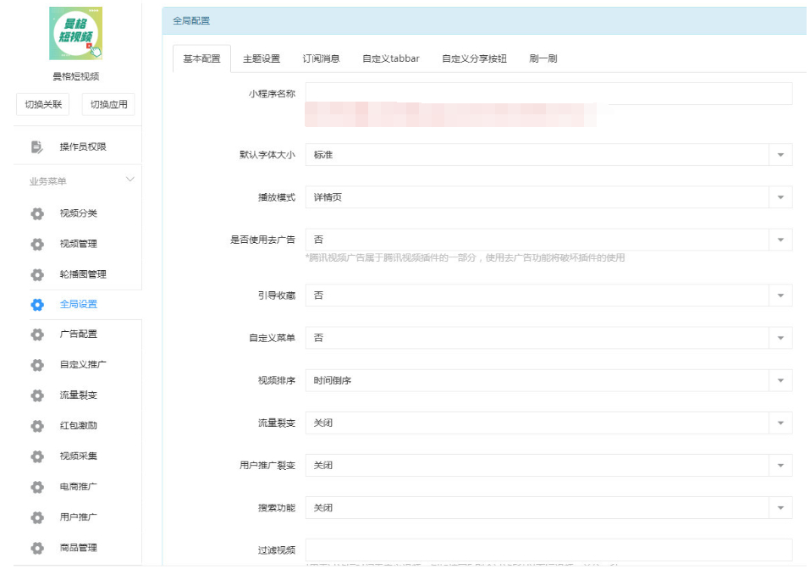Image resolution: width=810 pixels, height=569 pixels.
Task: Open the 视频排序 dropdown
Action: pyautogui.click(x=548, y=380)
